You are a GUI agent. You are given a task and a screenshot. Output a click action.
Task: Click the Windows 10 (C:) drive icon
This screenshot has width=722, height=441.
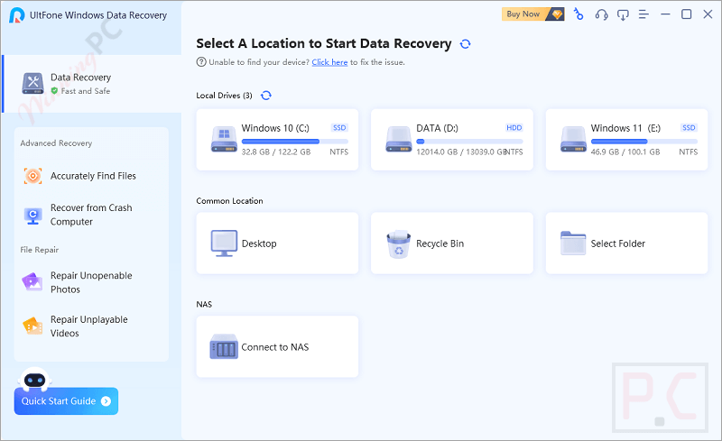click(224, 140)
